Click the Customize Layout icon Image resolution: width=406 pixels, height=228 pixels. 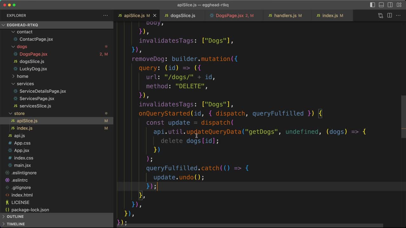point(399,5)
